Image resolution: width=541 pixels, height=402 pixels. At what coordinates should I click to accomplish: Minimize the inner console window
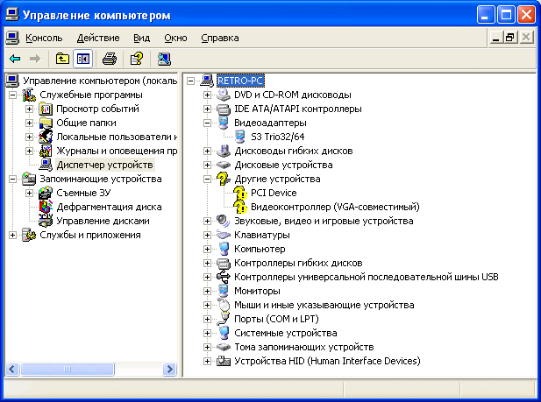pos(495,38)
